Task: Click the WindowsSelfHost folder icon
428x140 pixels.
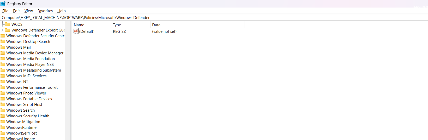Action: point(3,133)
